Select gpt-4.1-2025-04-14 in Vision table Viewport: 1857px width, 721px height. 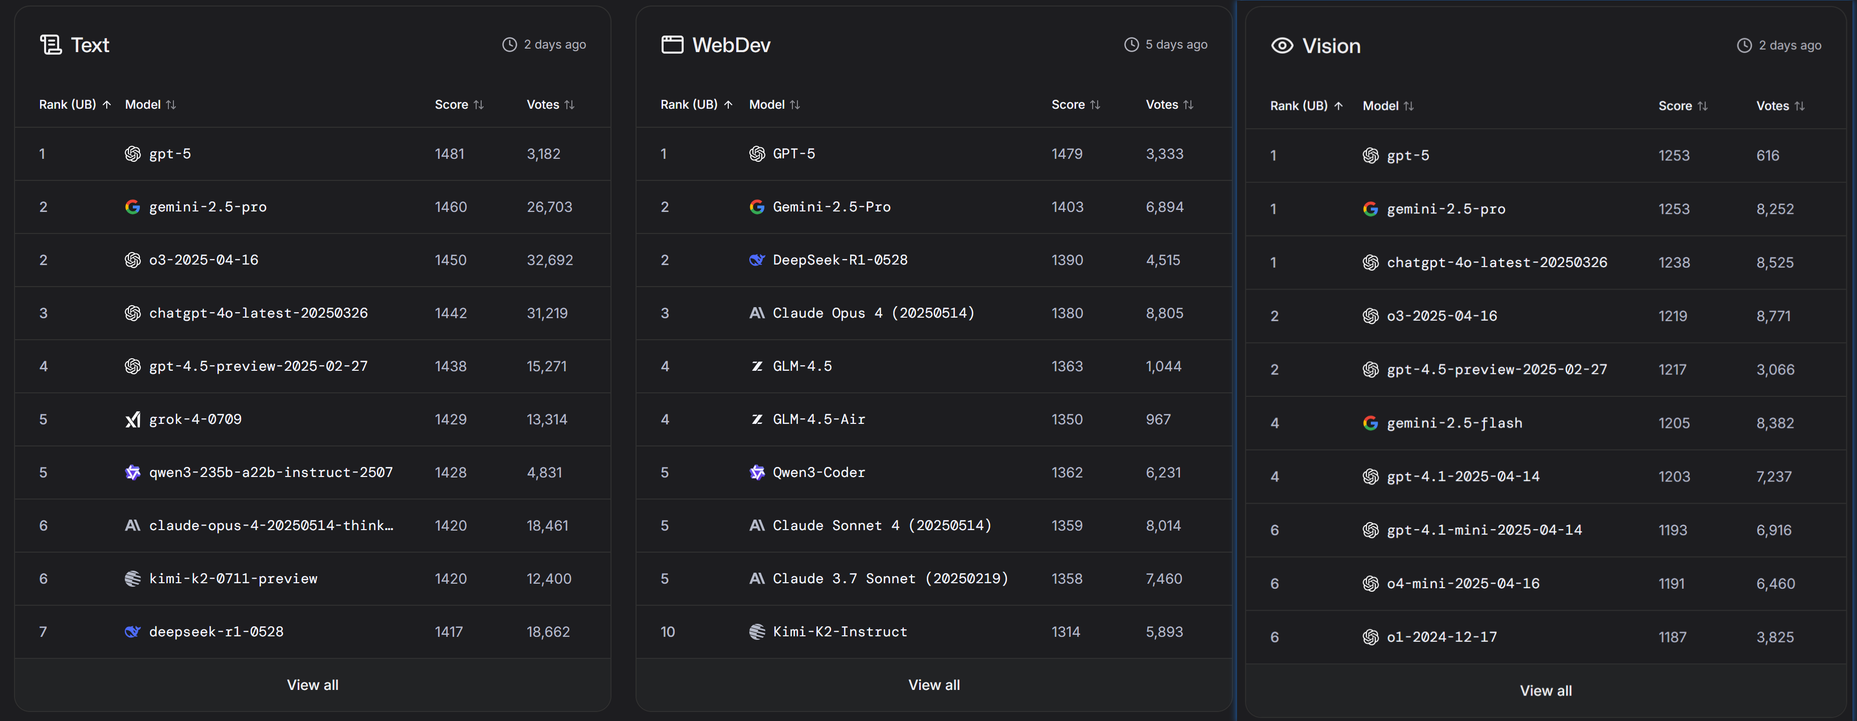pyautogui.click(x=1463, y=476)
